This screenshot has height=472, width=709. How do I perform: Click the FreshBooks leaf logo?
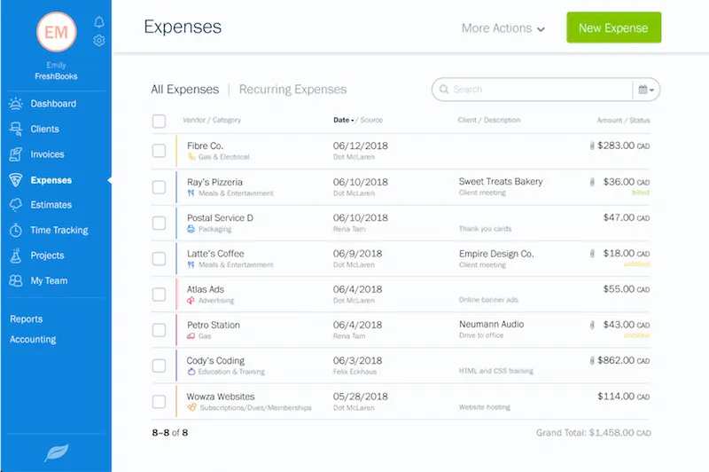click(56, 453)
